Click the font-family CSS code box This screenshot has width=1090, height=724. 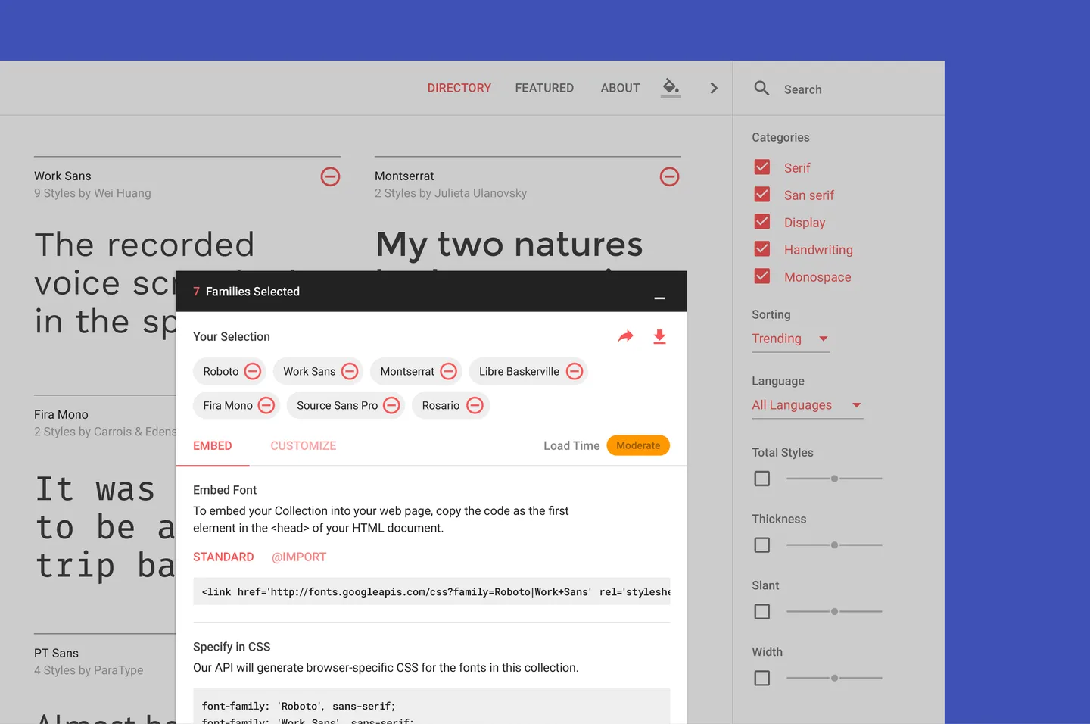[431, 707]
